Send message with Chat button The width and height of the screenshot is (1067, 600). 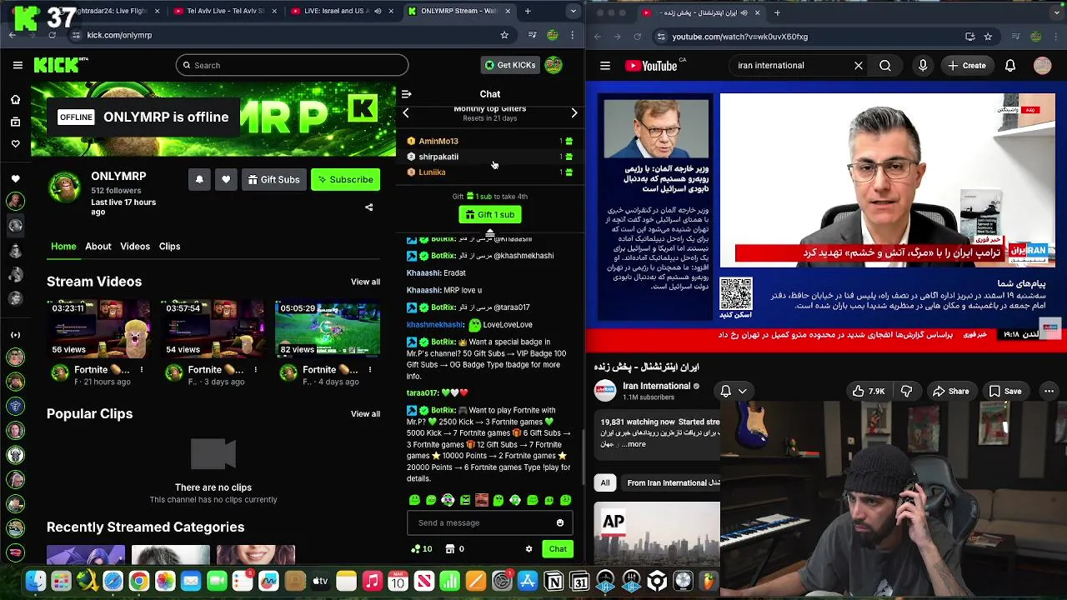point(558,549)
